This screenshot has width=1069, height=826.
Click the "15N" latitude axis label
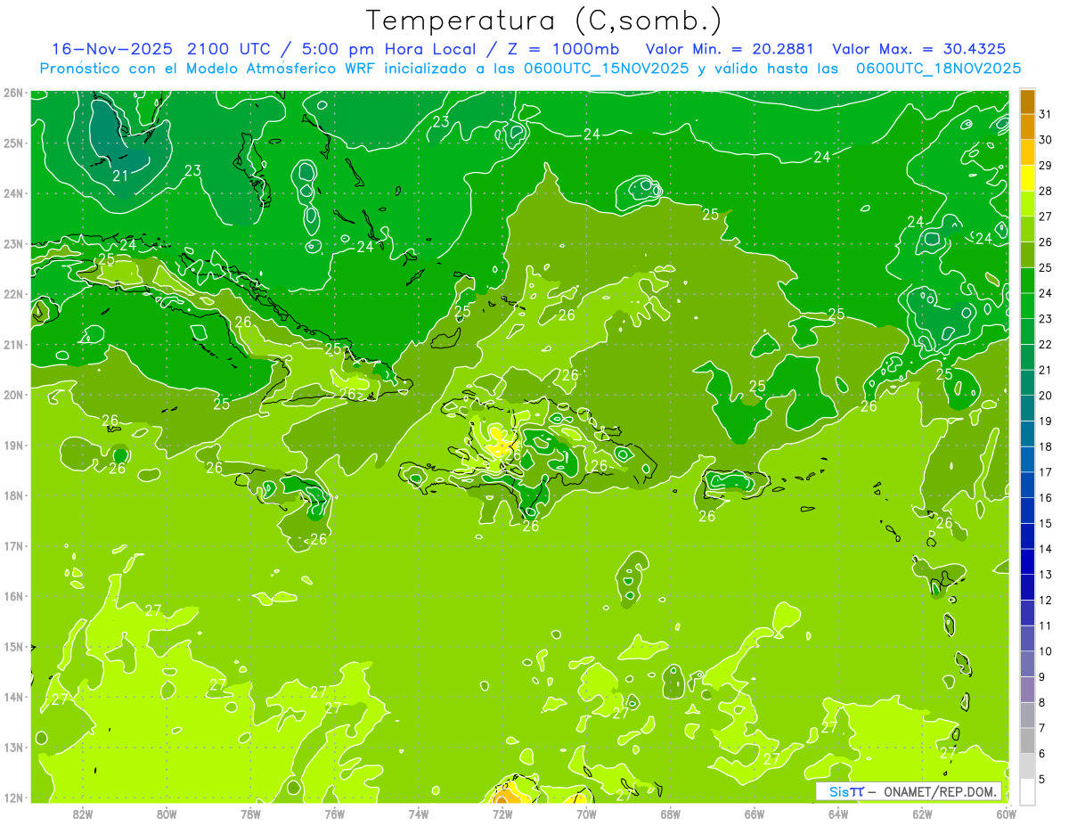pyautogui.click(x=13, y=646)
